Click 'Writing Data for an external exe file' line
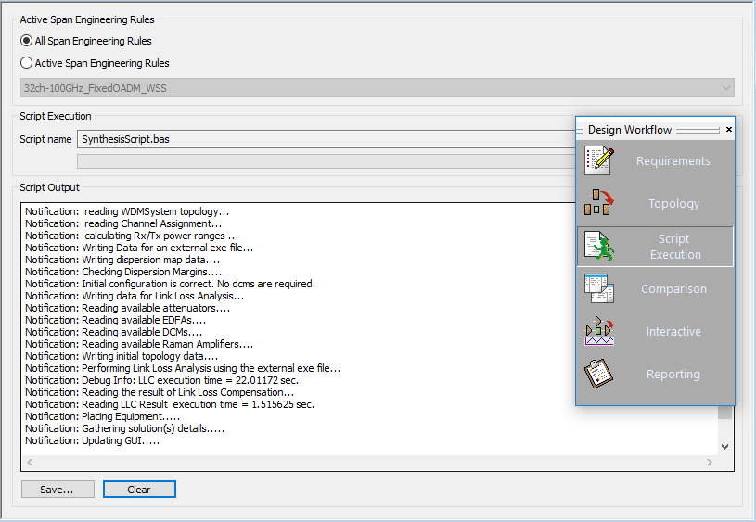Screen dimensions: 756x522 (x=139, y=248)
